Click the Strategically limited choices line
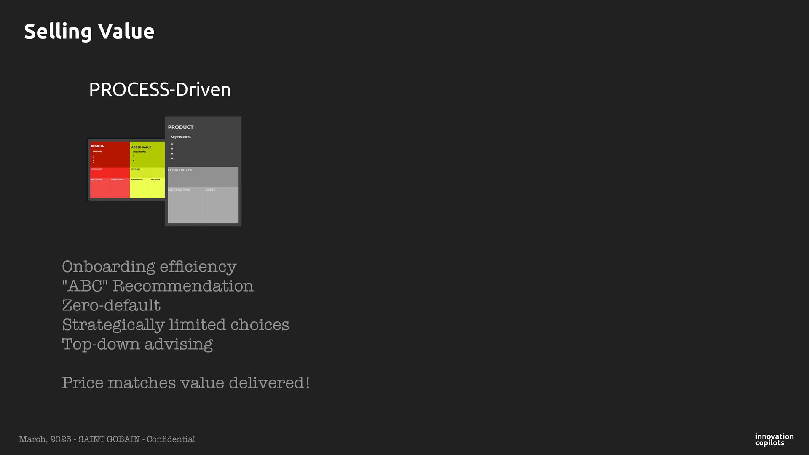 click(175, 325)
